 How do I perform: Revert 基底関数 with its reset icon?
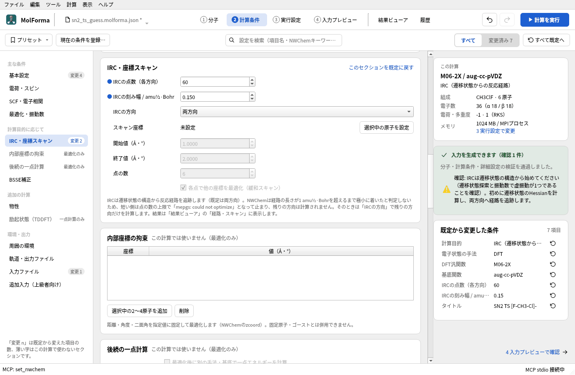point(552,275)
